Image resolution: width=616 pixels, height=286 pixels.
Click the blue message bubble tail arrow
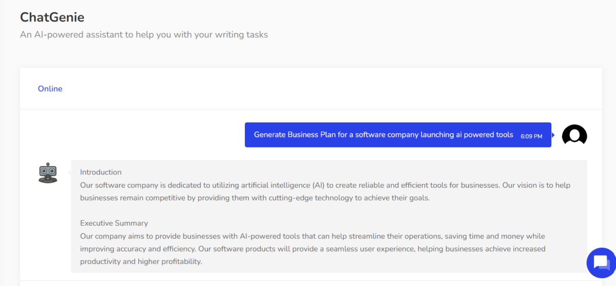(553, 135)
